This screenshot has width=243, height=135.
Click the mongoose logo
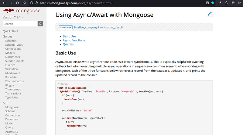click(22, 11)
